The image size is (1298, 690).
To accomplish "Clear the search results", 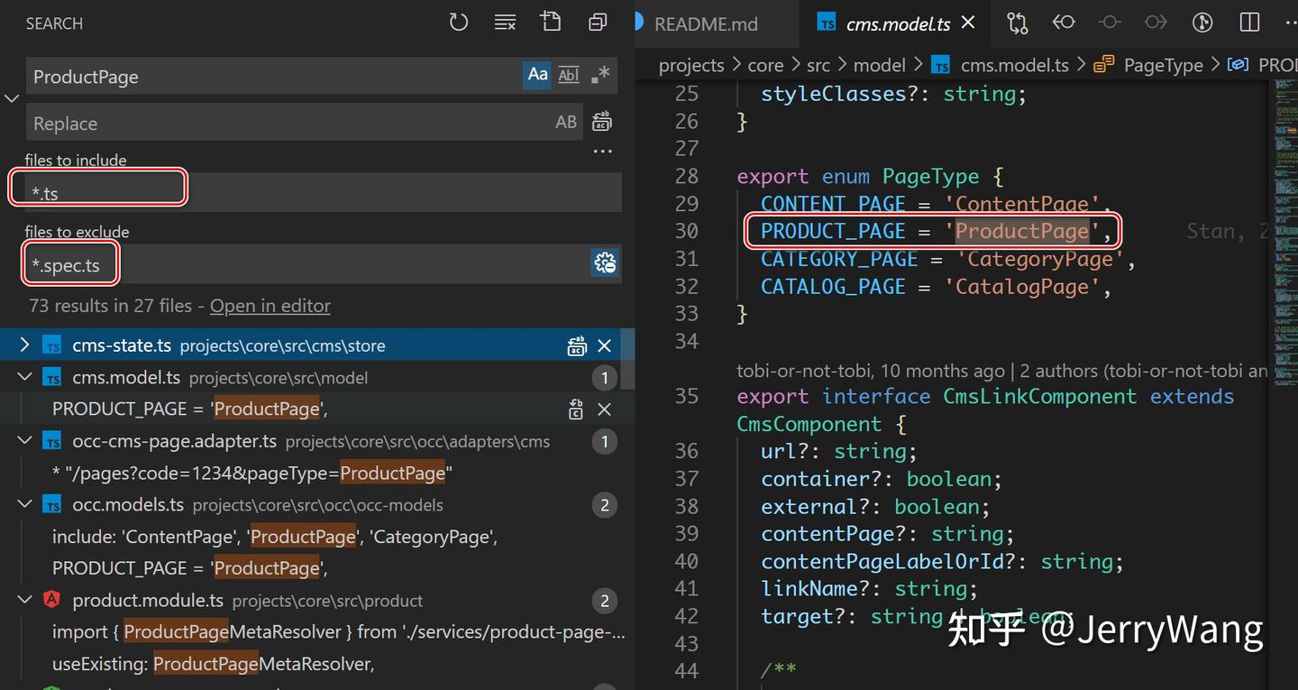I will pyautogui.click(x=505, y=23).
